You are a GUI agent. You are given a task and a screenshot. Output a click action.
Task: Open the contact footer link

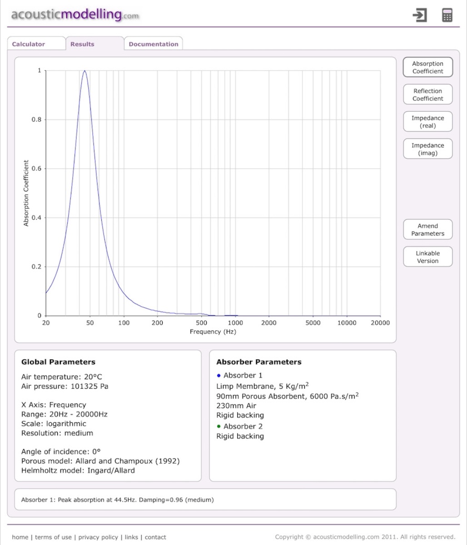pos(155,537)
